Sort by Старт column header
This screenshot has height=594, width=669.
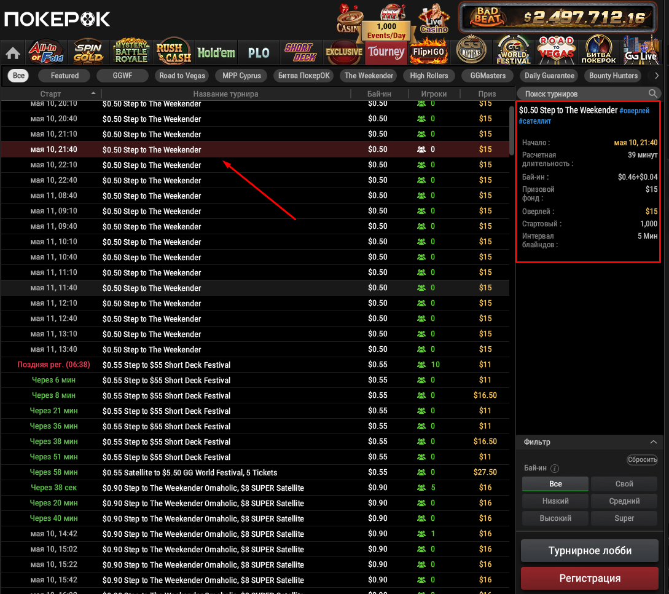click(x=50, y=94)
